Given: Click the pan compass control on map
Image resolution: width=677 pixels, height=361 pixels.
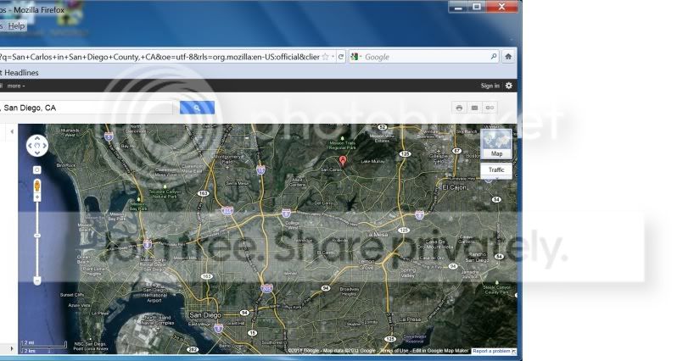Looking at the screenshot, I should point(37,146).
